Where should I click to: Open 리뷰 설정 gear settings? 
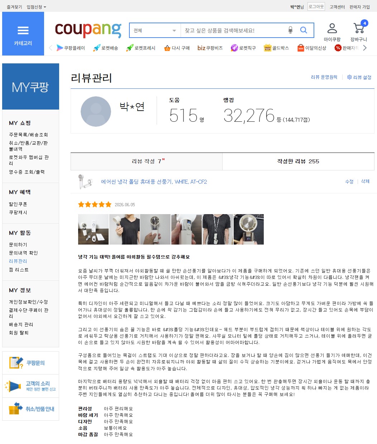(x=359, y=77)
